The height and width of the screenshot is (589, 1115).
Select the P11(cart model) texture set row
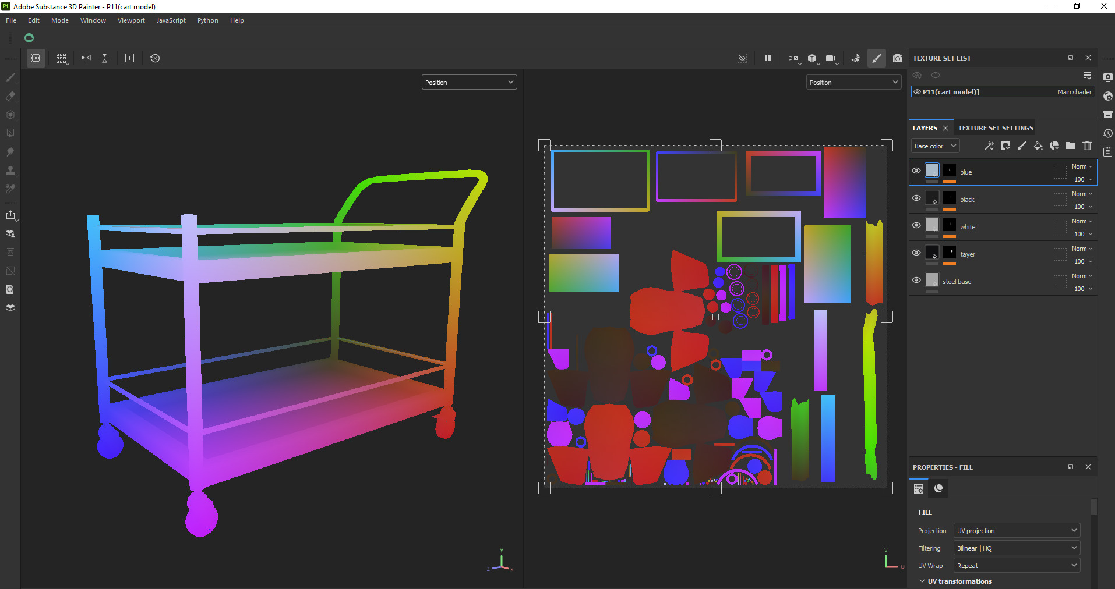click(x=1003, y=92)
